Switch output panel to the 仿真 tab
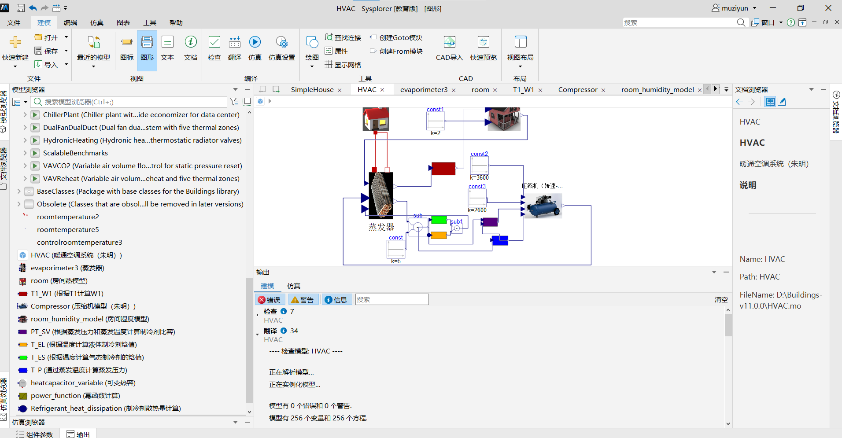 [294, 286]
